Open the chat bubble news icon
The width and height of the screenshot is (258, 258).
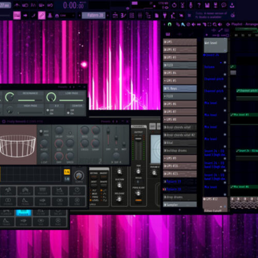coord(224,5)
